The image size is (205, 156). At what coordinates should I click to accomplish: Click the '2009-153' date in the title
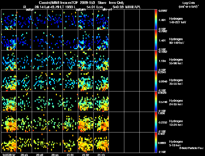point(87,3)
